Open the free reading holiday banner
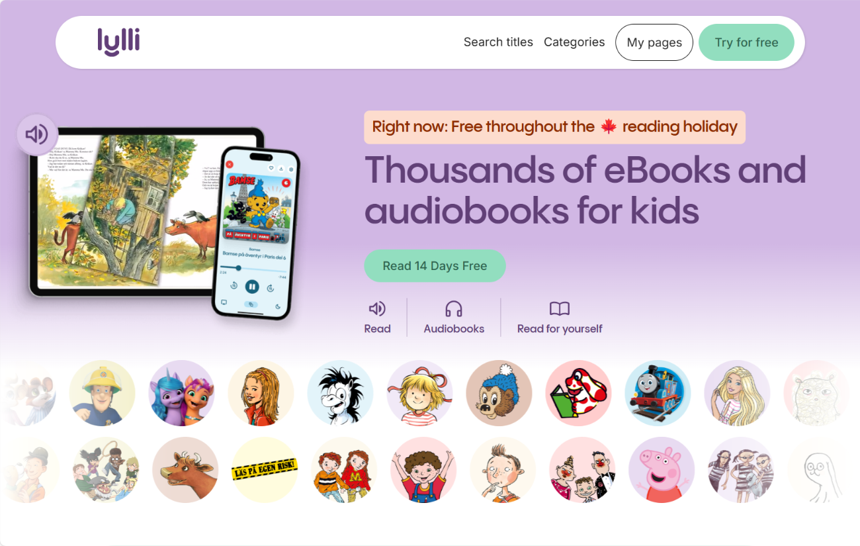The image size is (860, 546). point(554,127)
